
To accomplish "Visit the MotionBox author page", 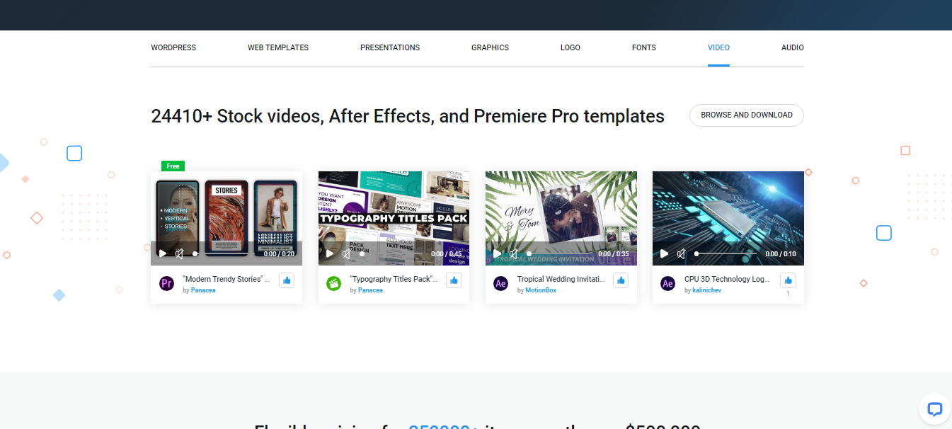I will [x=541, y=290].
